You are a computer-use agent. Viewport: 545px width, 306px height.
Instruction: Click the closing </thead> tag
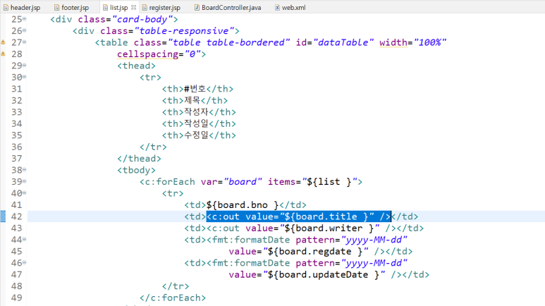140,158
